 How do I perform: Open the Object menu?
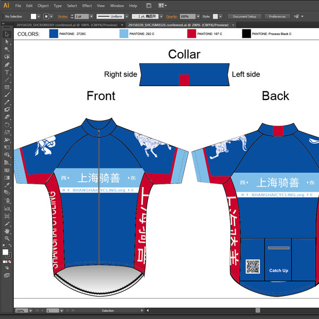[x=43, y=6]
